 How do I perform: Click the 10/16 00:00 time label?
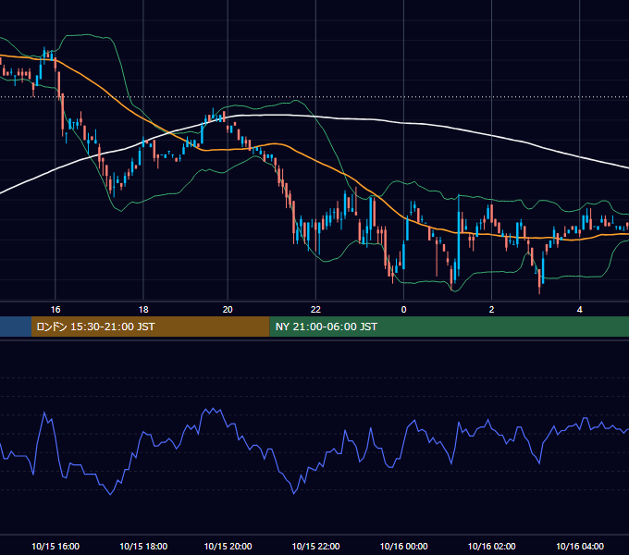click(403, 546)
